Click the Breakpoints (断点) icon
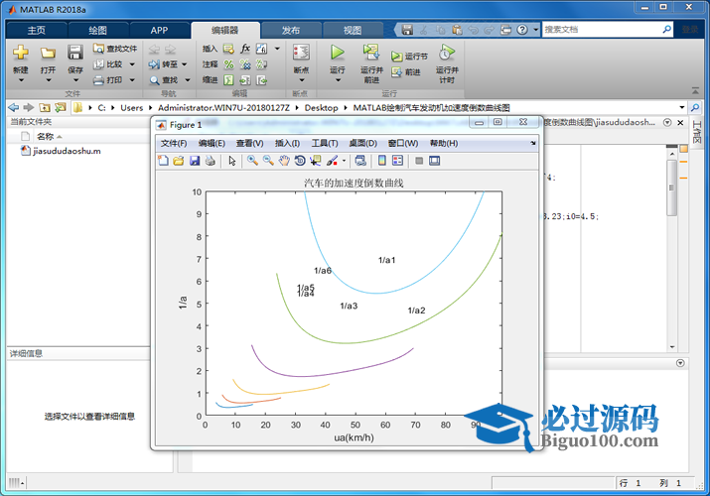 (302, 54)
